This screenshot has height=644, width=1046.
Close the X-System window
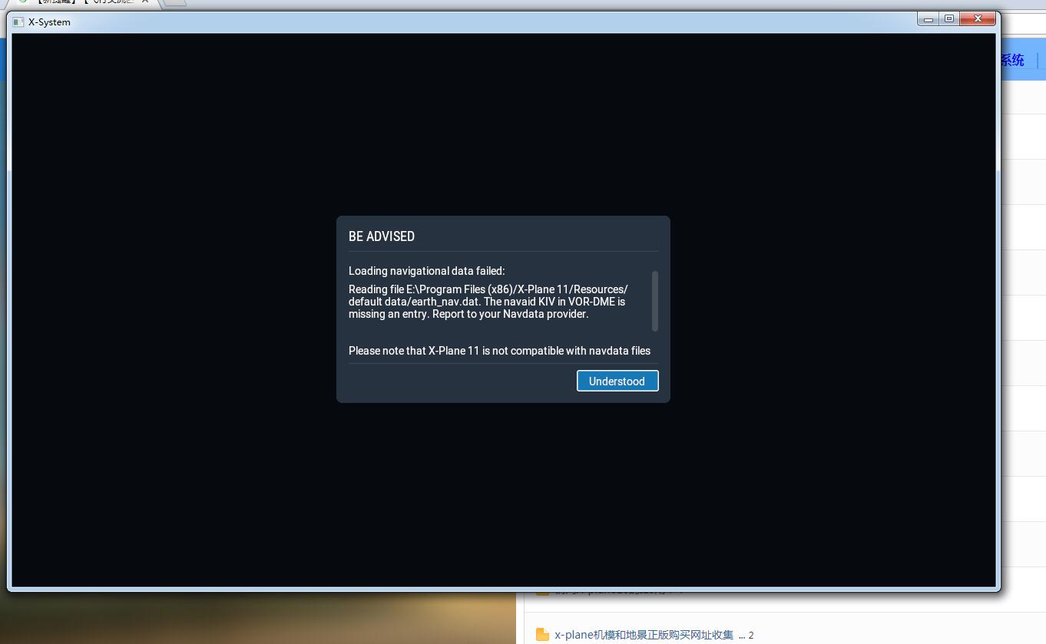coord(978,19)
